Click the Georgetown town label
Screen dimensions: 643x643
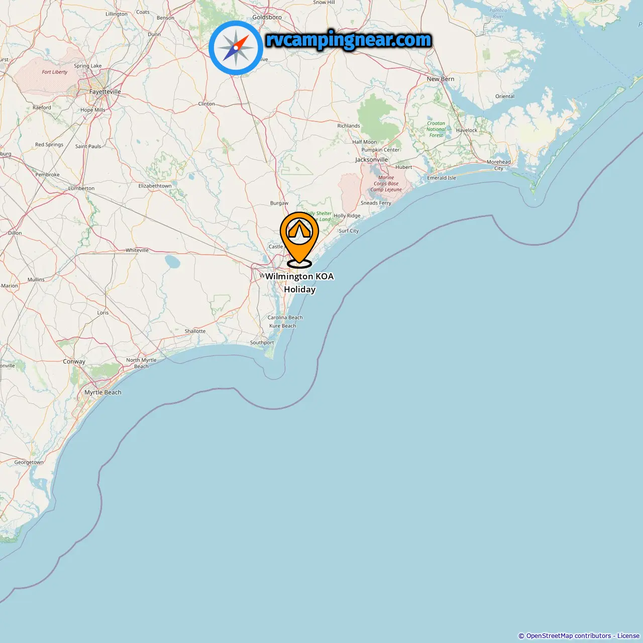pos(29,462)
